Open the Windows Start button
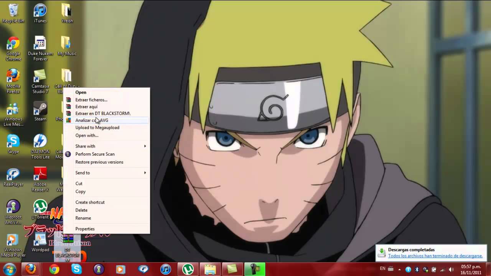Screen dimensions: 491x276 click(9, 269)
